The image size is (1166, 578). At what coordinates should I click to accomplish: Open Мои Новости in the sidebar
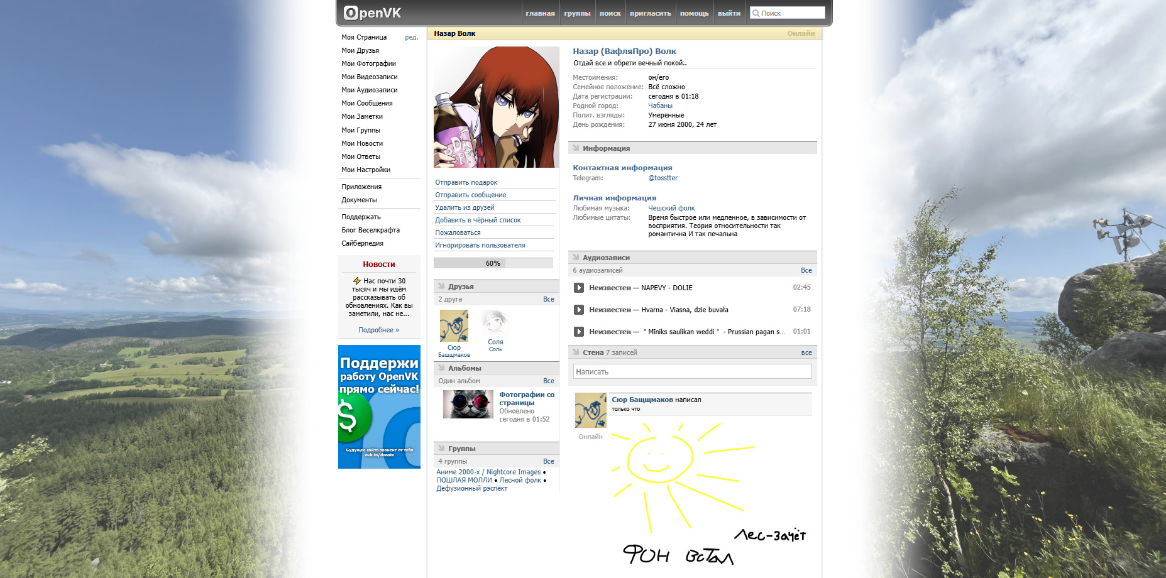(362, 143)
